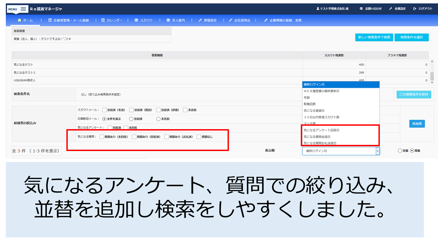Check 質問なし checkbox
Image resolution: width=438 pixels, height=246 pixels.
199,137
